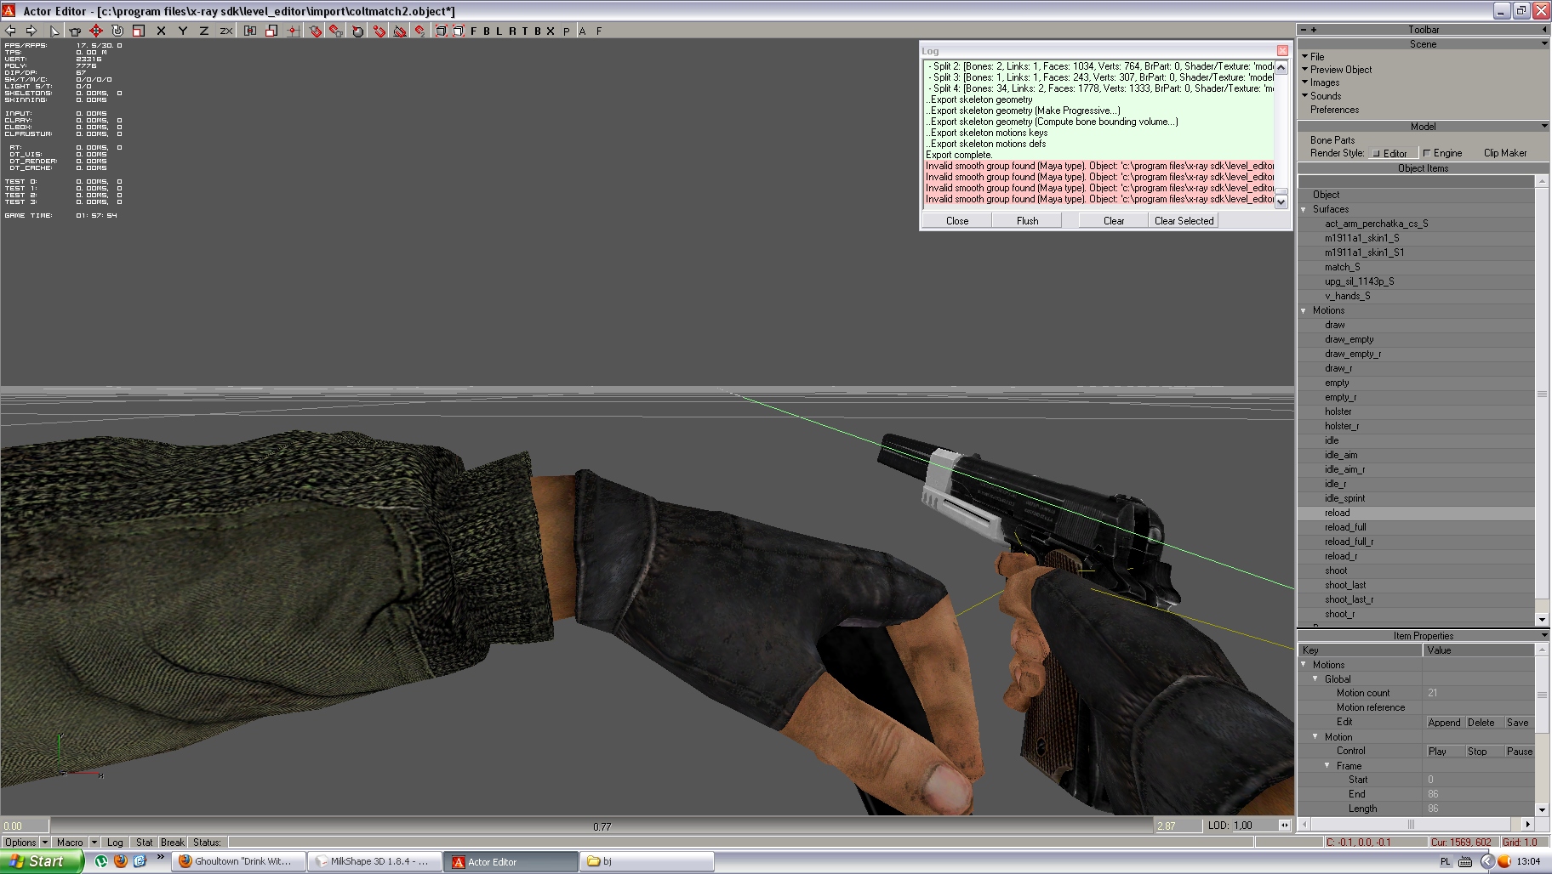Click the Log panel down scroll arrow
The width and height of the screenshot is (1552, 874).
point(1281,202)
